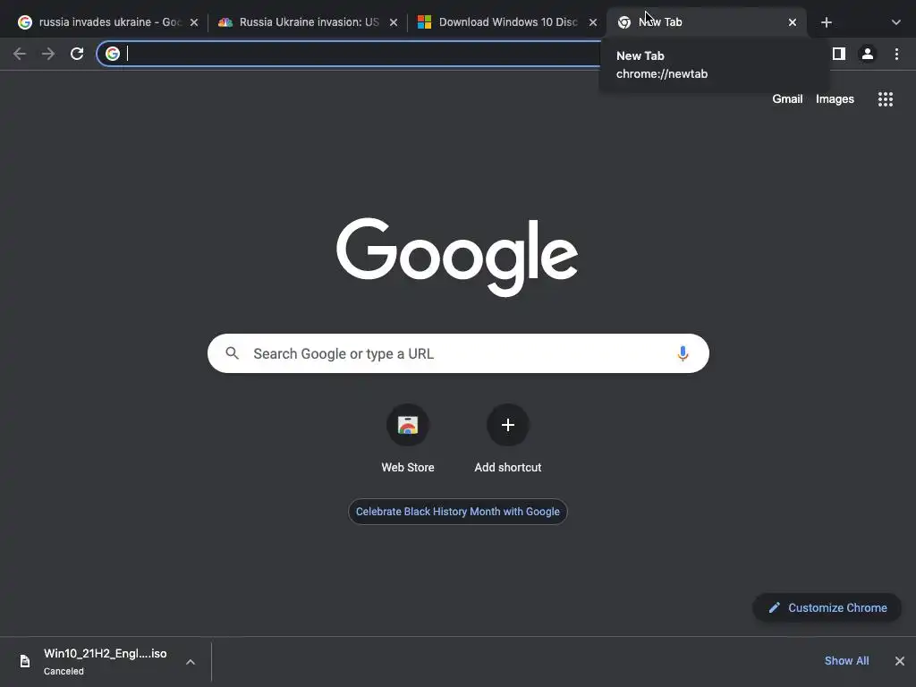
Task: Click the magnifier icon in search box
Action: click(x=232, y=353)
